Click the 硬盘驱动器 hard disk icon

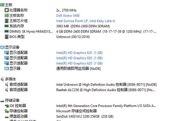coord(7,117)
